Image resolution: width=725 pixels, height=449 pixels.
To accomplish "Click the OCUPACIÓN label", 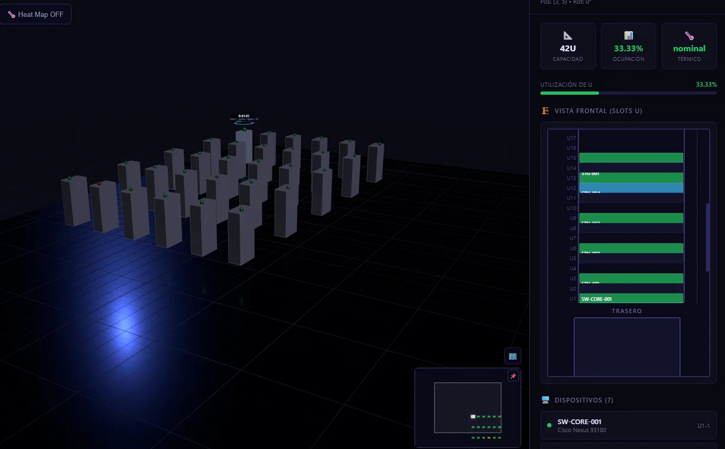I will click(629, 59).
